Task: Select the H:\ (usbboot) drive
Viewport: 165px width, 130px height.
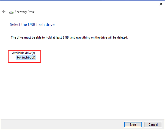Action: pyautogui.click(x=26, y=58)
